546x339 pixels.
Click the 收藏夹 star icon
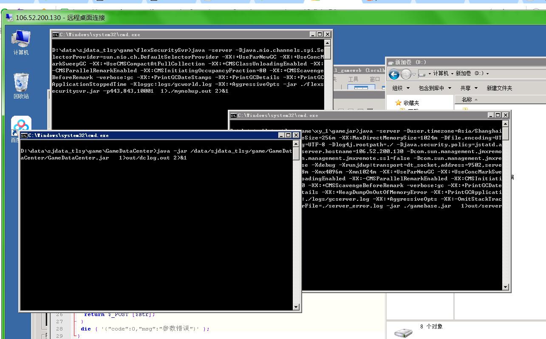(x=398, y=103)
